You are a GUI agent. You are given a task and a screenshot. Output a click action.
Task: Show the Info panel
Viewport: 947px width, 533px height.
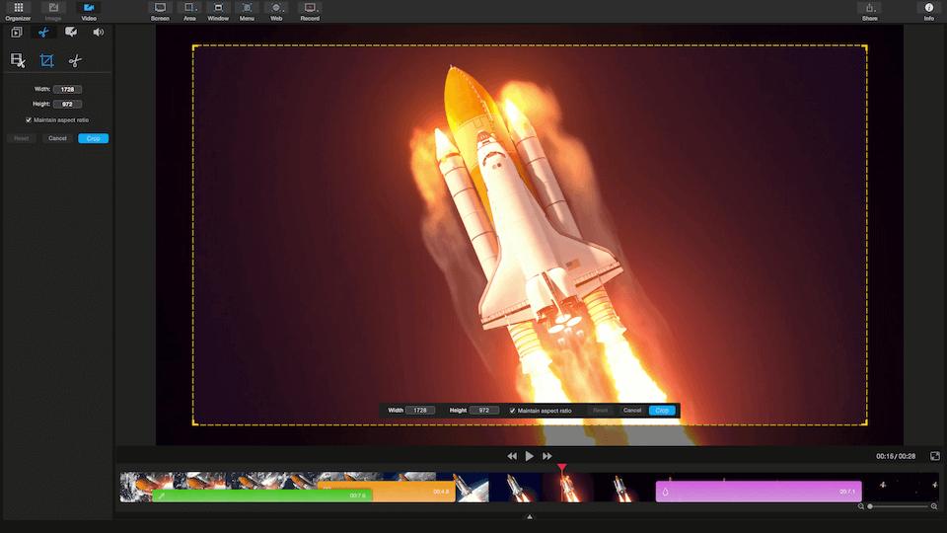929,11
